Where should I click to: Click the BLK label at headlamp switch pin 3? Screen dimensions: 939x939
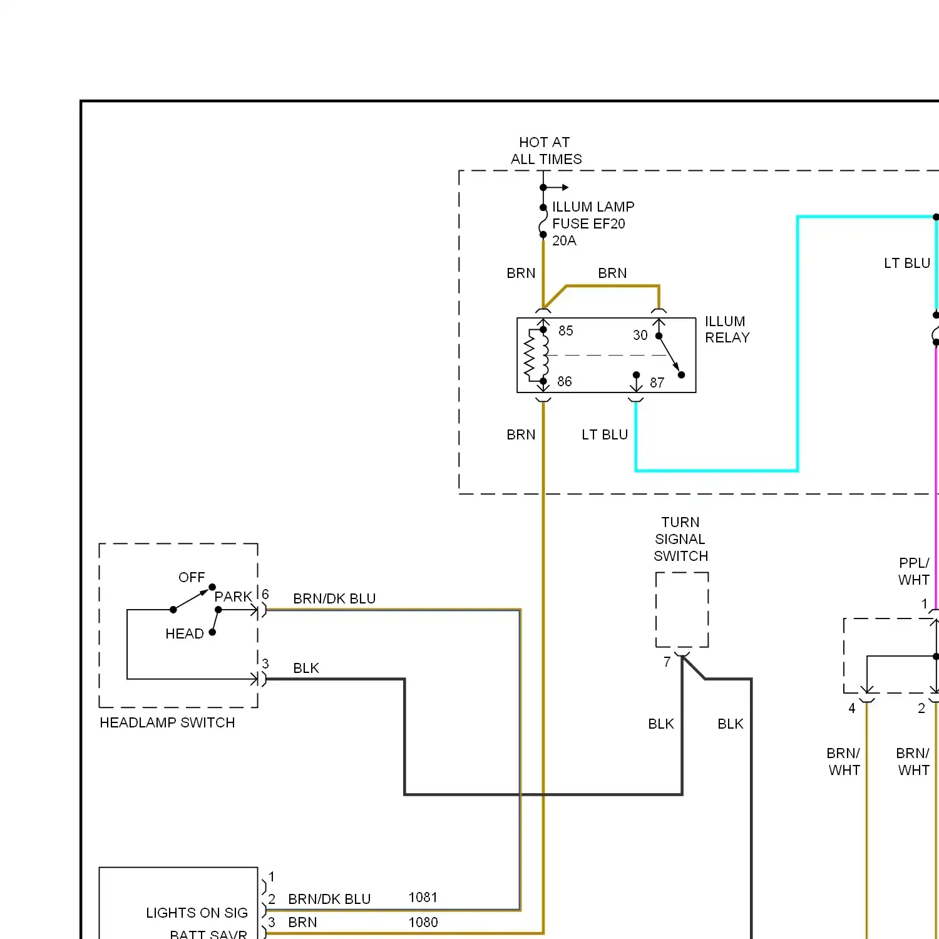tap(306, 669)
